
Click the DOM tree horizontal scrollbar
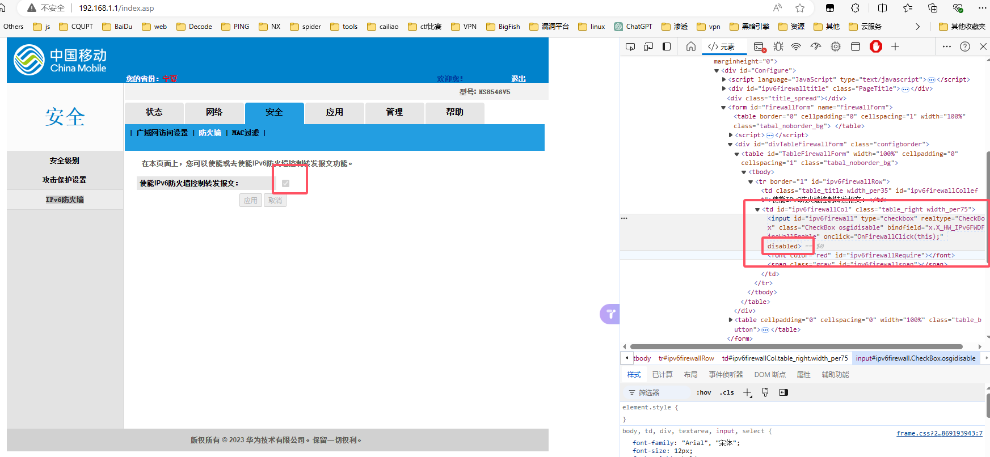point(797,346)
